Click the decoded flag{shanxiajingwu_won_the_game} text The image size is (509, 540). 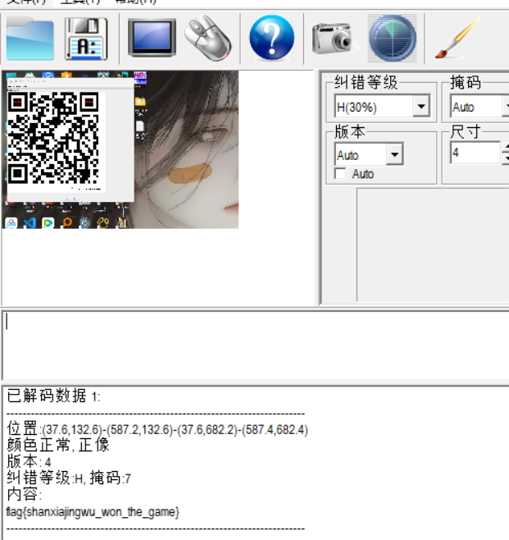(x=93, y=512)
